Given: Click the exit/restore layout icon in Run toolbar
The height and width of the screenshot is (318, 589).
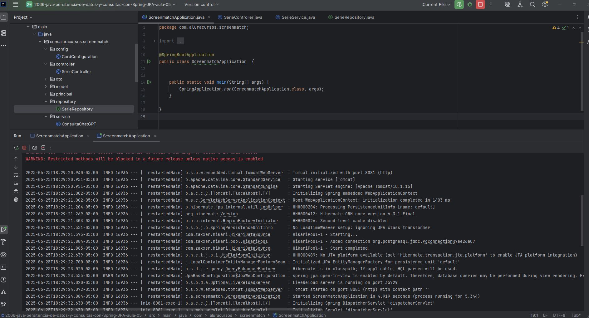Looking at the screenshot, I should coord(43,148).
